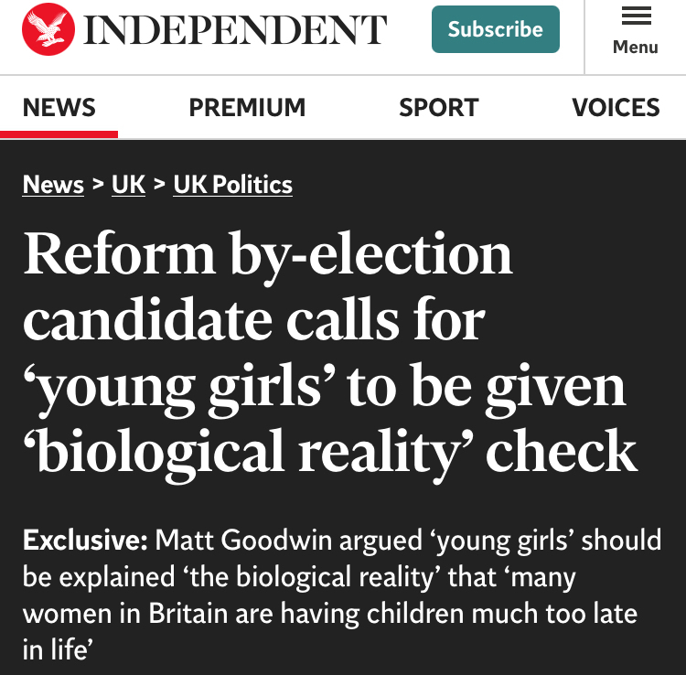Tap the "Menu" text label
686x675 pixels.
point(636,47)
